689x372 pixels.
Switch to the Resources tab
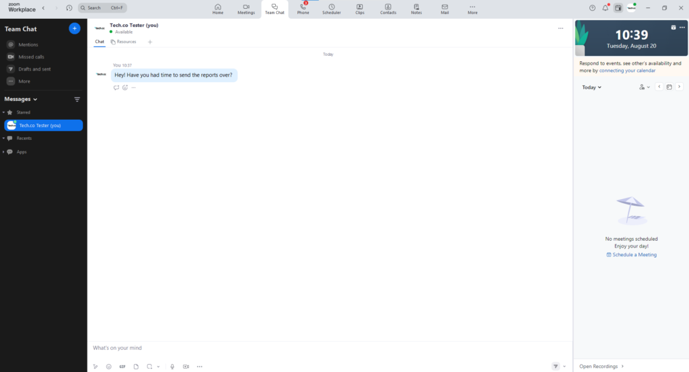[124, 42]
